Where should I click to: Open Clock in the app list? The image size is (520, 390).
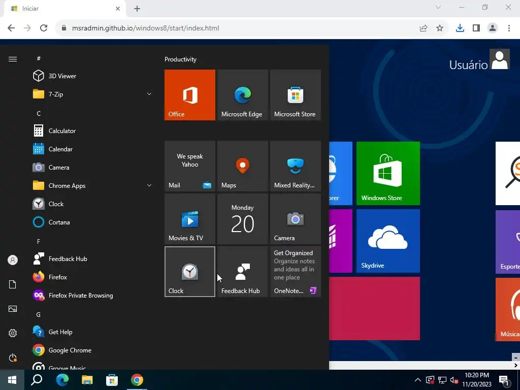[48, 204]
